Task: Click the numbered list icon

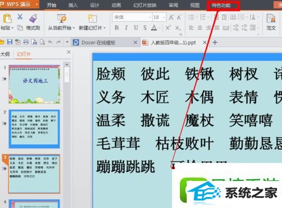Action: coord(203,17)
